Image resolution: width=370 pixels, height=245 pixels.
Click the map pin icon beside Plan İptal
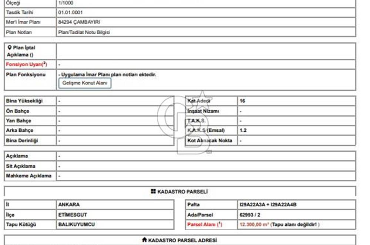(x=9, y=48)
